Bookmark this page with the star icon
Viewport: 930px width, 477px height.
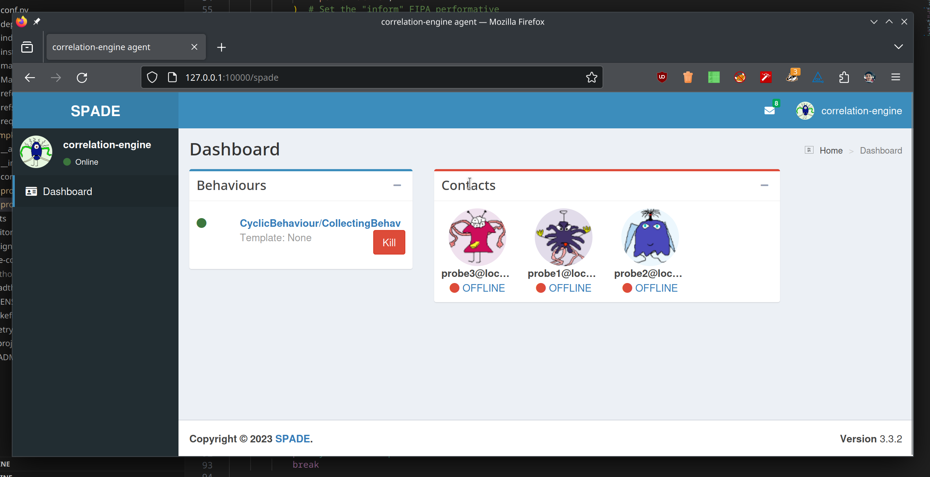click(591, 77)
